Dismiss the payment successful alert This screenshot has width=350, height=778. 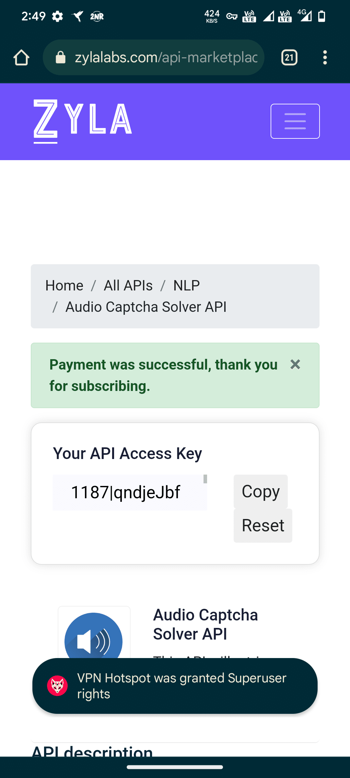pyautogui.click(x=295, y=364)
